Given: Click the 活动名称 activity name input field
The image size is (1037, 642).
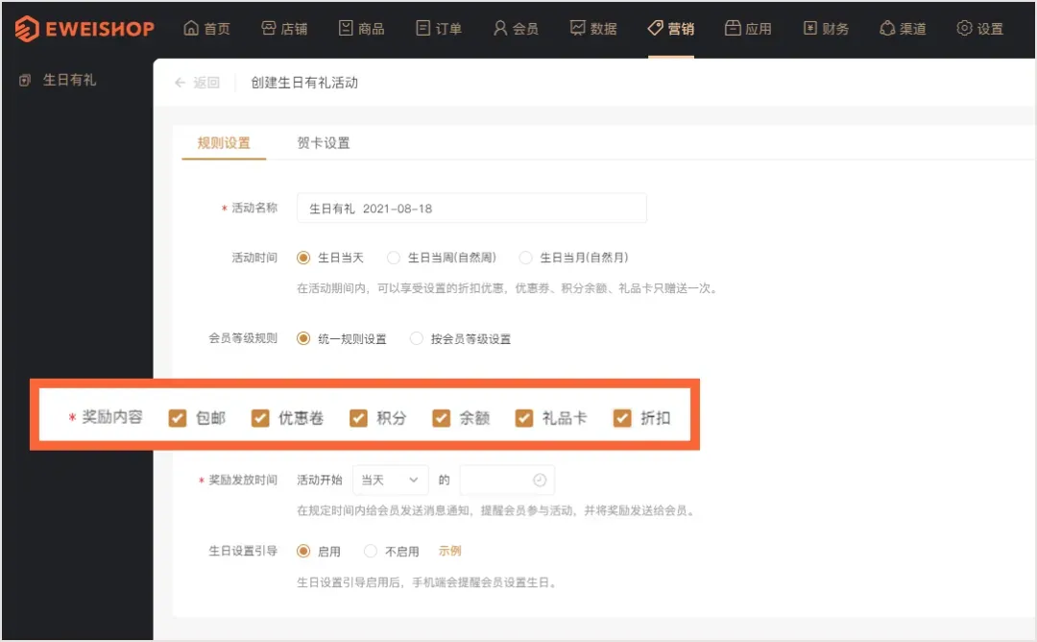Looking at the screenshot, I should (470, 208).
